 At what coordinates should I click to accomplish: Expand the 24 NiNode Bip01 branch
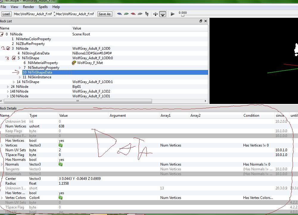point(8,87)
